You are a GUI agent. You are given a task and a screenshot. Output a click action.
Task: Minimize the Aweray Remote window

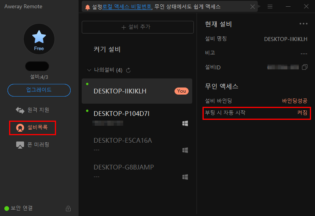[288, 7]
